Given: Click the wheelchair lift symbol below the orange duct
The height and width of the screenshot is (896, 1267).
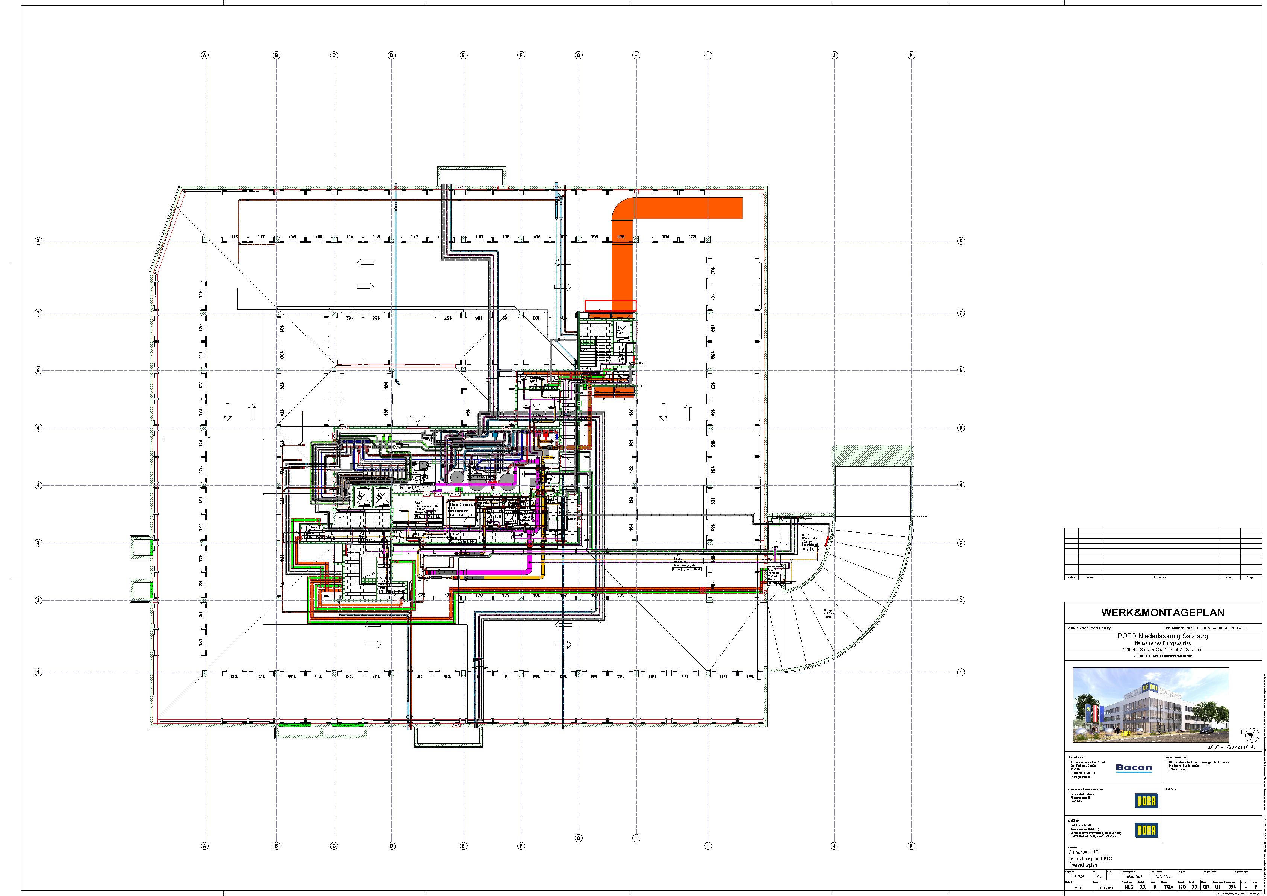Looking at the screenshot, I should [623, 330].
